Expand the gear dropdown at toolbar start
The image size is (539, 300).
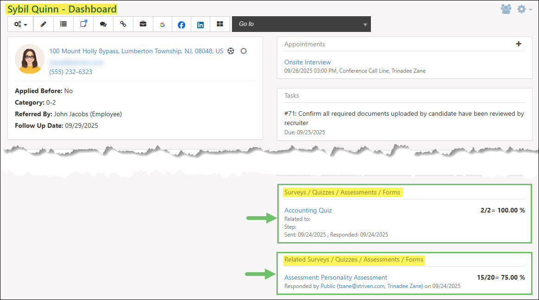(20, 24)
